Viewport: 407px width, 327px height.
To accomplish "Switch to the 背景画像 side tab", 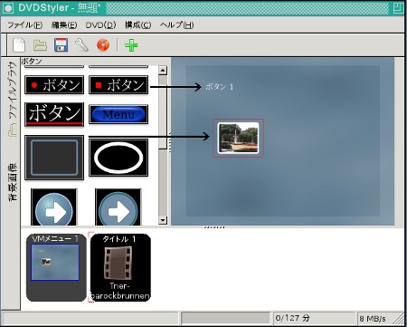I will 13,183.
